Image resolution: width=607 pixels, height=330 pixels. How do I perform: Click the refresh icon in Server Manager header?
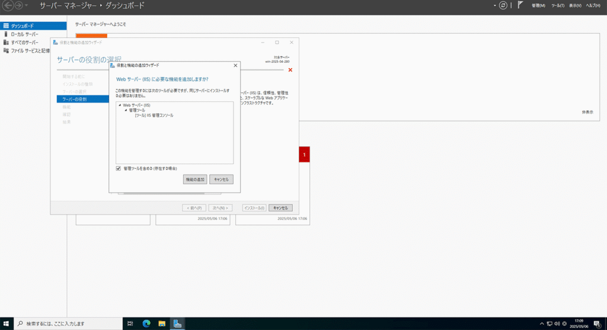(x=503, y=5)
